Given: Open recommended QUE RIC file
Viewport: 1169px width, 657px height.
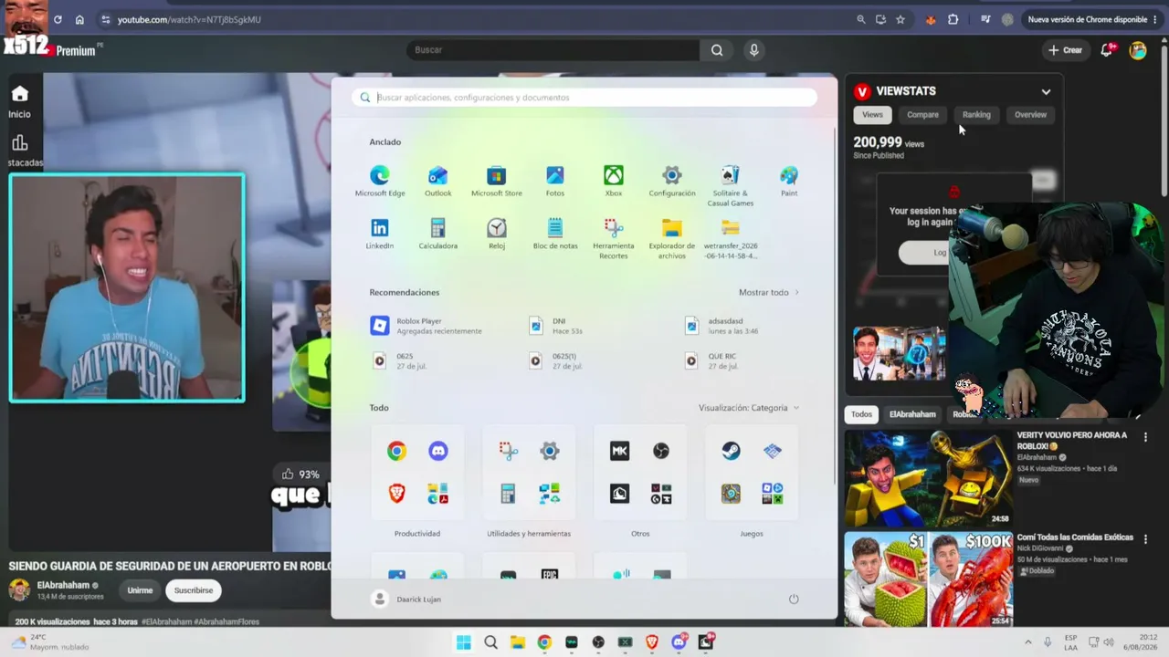Looking at the screenshot, I should 711,361.
